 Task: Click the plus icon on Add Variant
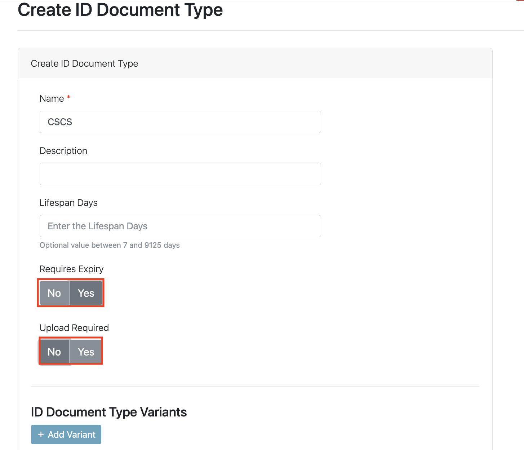(41, 434)
